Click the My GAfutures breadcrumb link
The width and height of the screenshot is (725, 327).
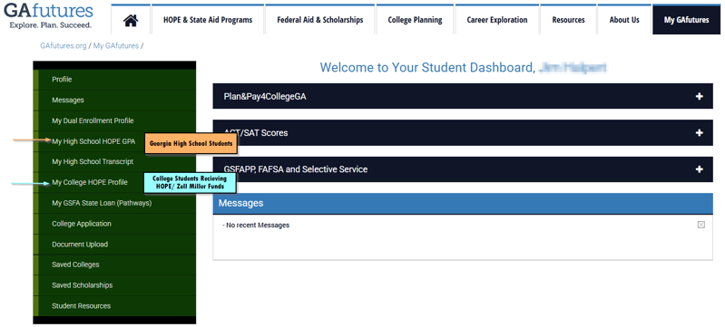pos(116,45)
